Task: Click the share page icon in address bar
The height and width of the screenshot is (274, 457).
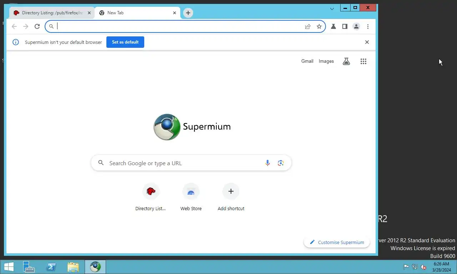Action: click(308, 26)
